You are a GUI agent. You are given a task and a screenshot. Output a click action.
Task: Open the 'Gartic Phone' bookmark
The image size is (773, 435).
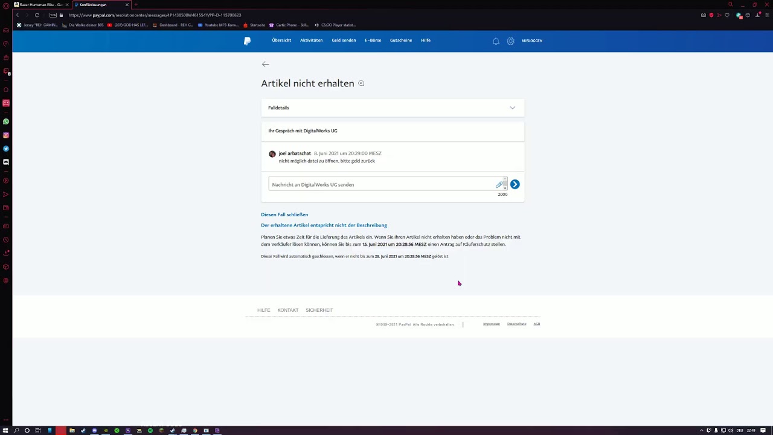pyautogui.click(x=289, y=25)
